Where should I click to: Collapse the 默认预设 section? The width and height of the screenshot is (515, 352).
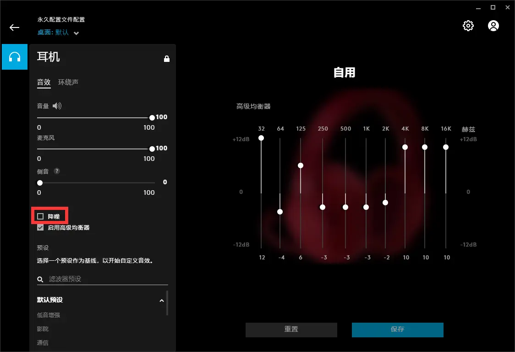(x=162, y=300)
